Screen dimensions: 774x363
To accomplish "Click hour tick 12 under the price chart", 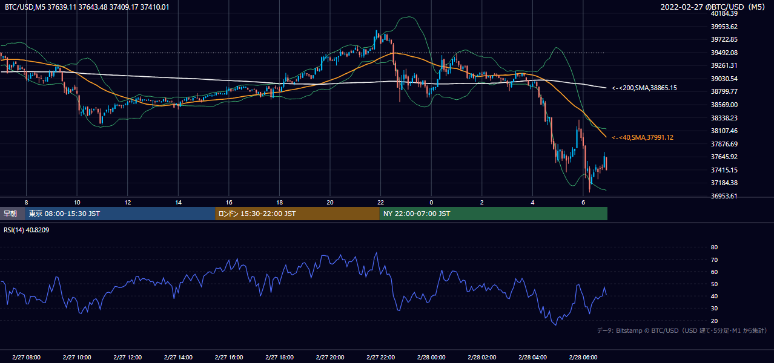I will (127, 202).
